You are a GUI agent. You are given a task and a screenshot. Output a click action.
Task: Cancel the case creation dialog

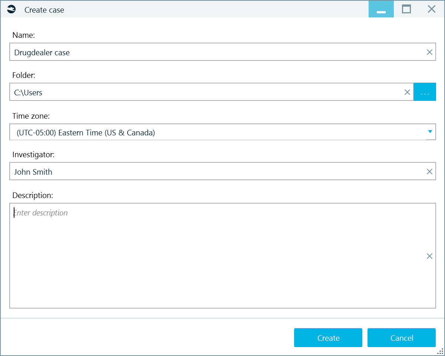coord(402,338)
